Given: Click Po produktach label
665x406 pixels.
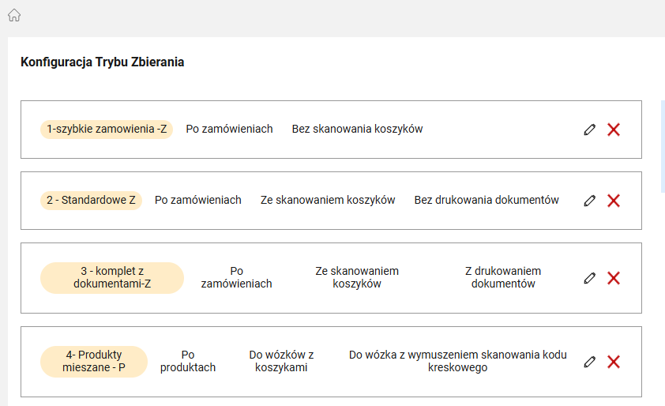Looking at the screenshot, I should click(x=188, y=361).
